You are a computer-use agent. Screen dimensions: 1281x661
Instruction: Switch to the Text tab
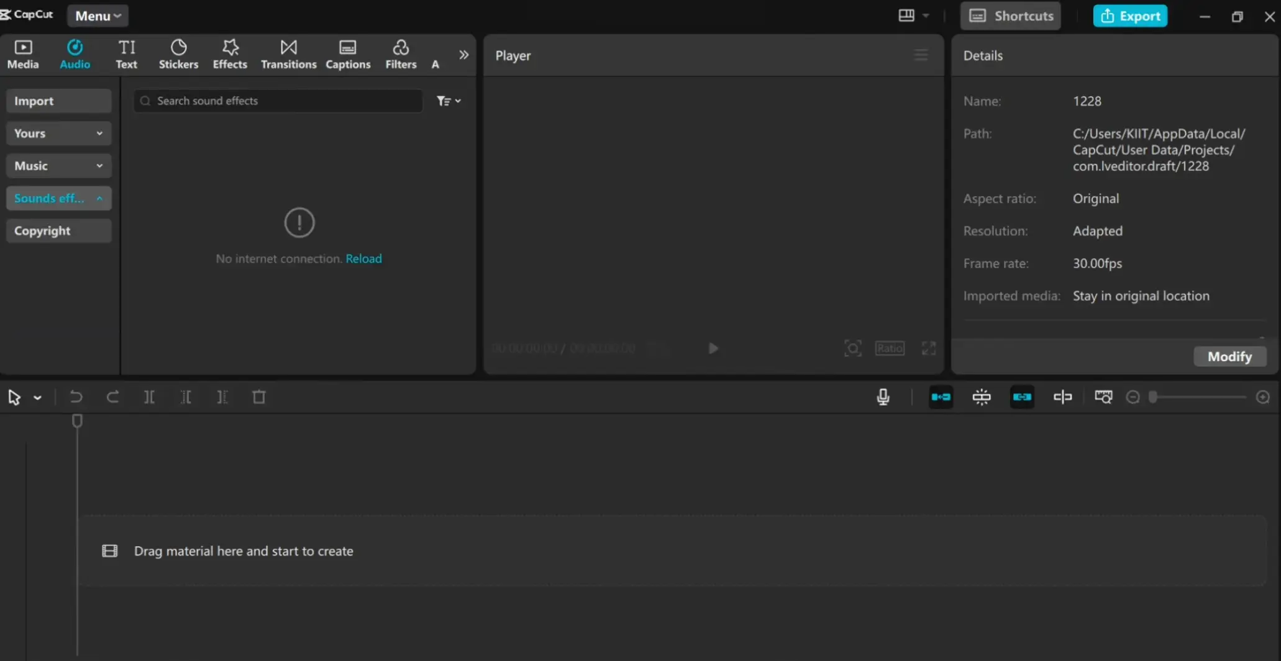(126, 53)
